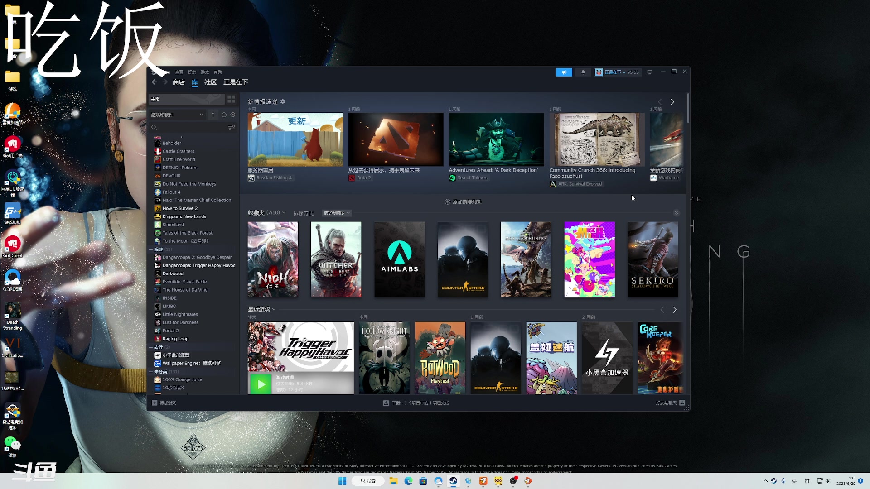
Task: Click the blue announcements megaphone button
Action: coord(564,72)
